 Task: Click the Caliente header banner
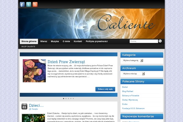tap(91, 23)
